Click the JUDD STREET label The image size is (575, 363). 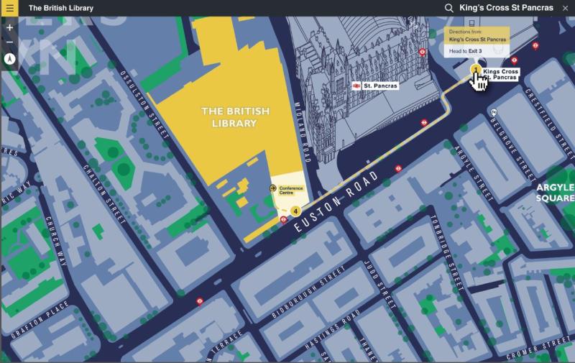tap(379, 285)
